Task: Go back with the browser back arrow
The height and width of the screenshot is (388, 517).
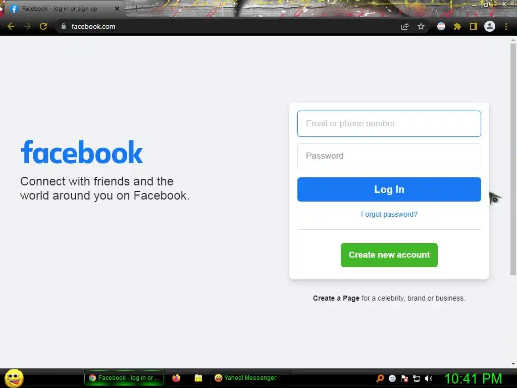Action: tap(11, 26)
